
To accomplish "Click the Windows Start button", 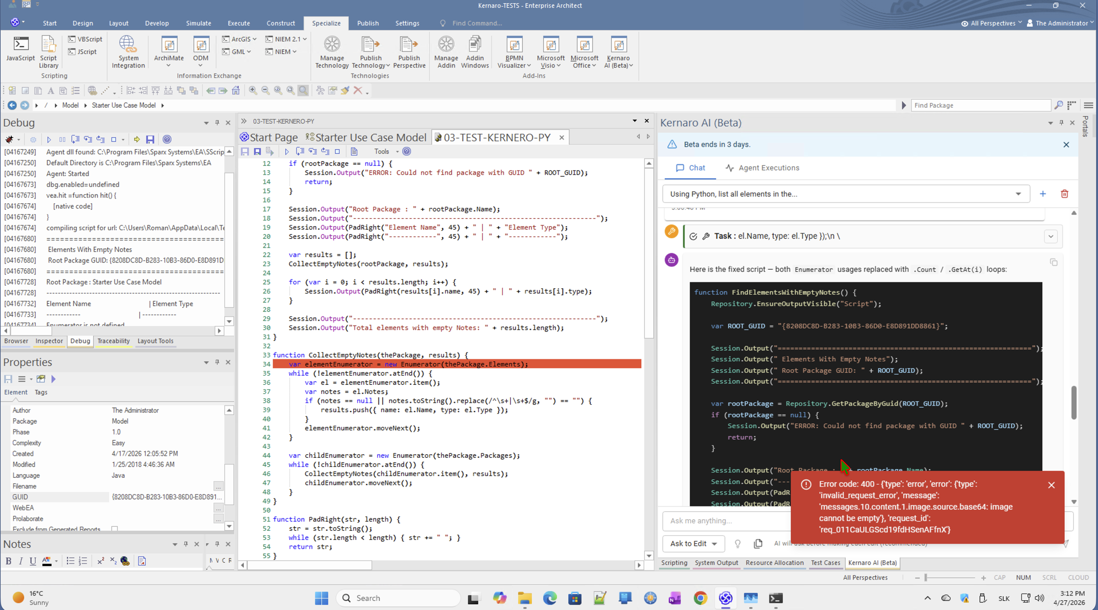I will [321, 598].
